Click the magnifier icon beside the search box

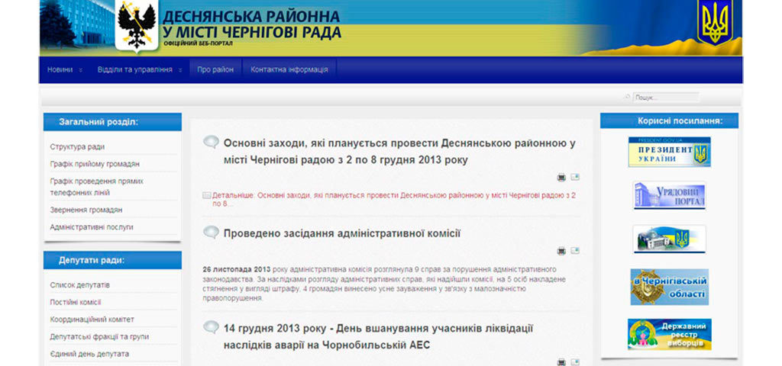click(628, 97)
